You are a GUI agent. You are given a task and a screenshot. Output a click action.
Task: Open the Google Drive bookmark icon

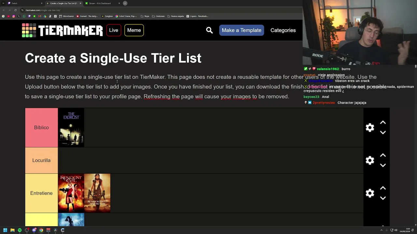point(45,16)
